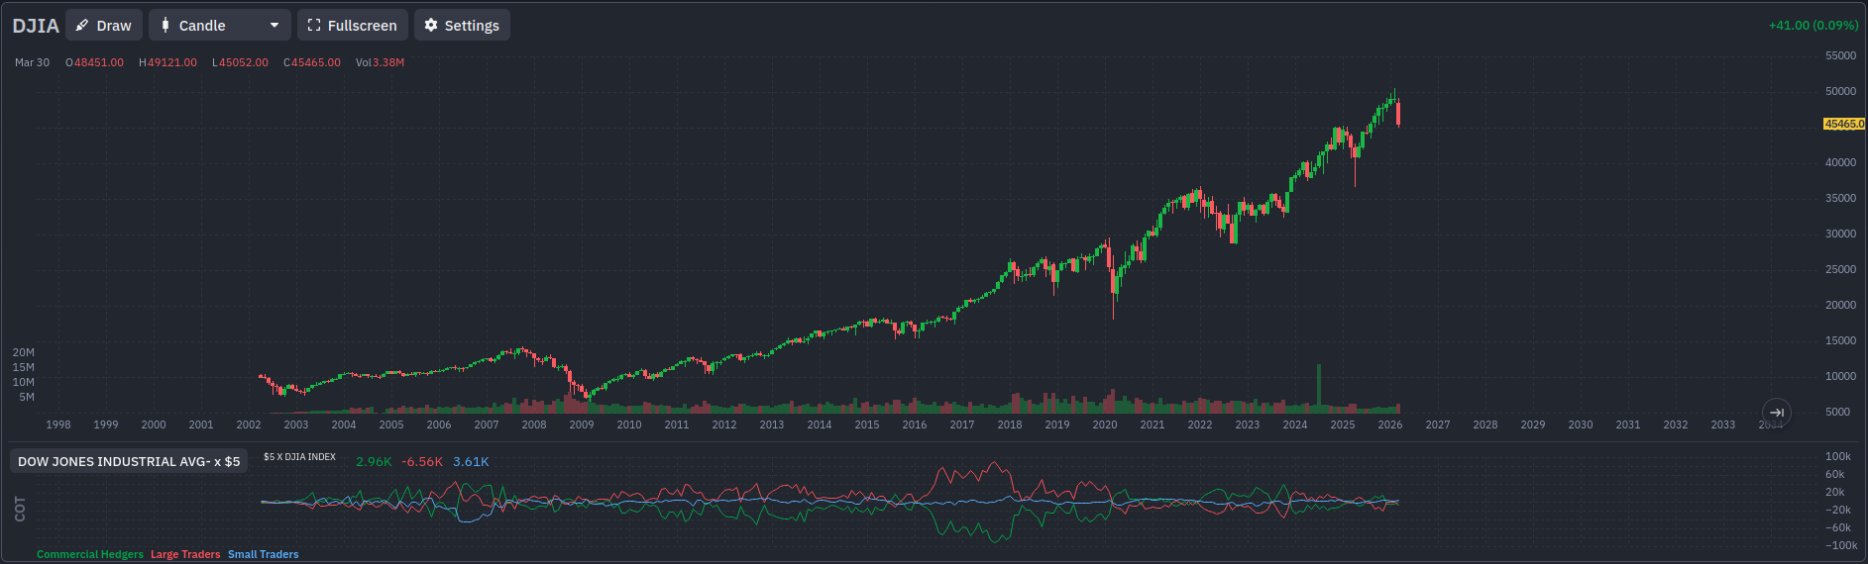Open the Draw tool
1868x564 pixels.
[104, 26]
